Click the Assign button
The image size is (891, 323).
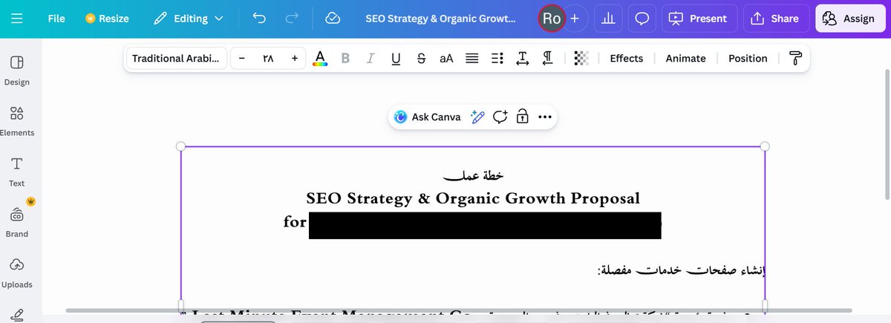[849, 19]
